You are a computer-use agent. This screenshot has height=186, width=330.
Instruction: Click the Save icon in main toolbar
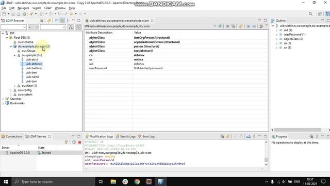click(x=13, y=14)
